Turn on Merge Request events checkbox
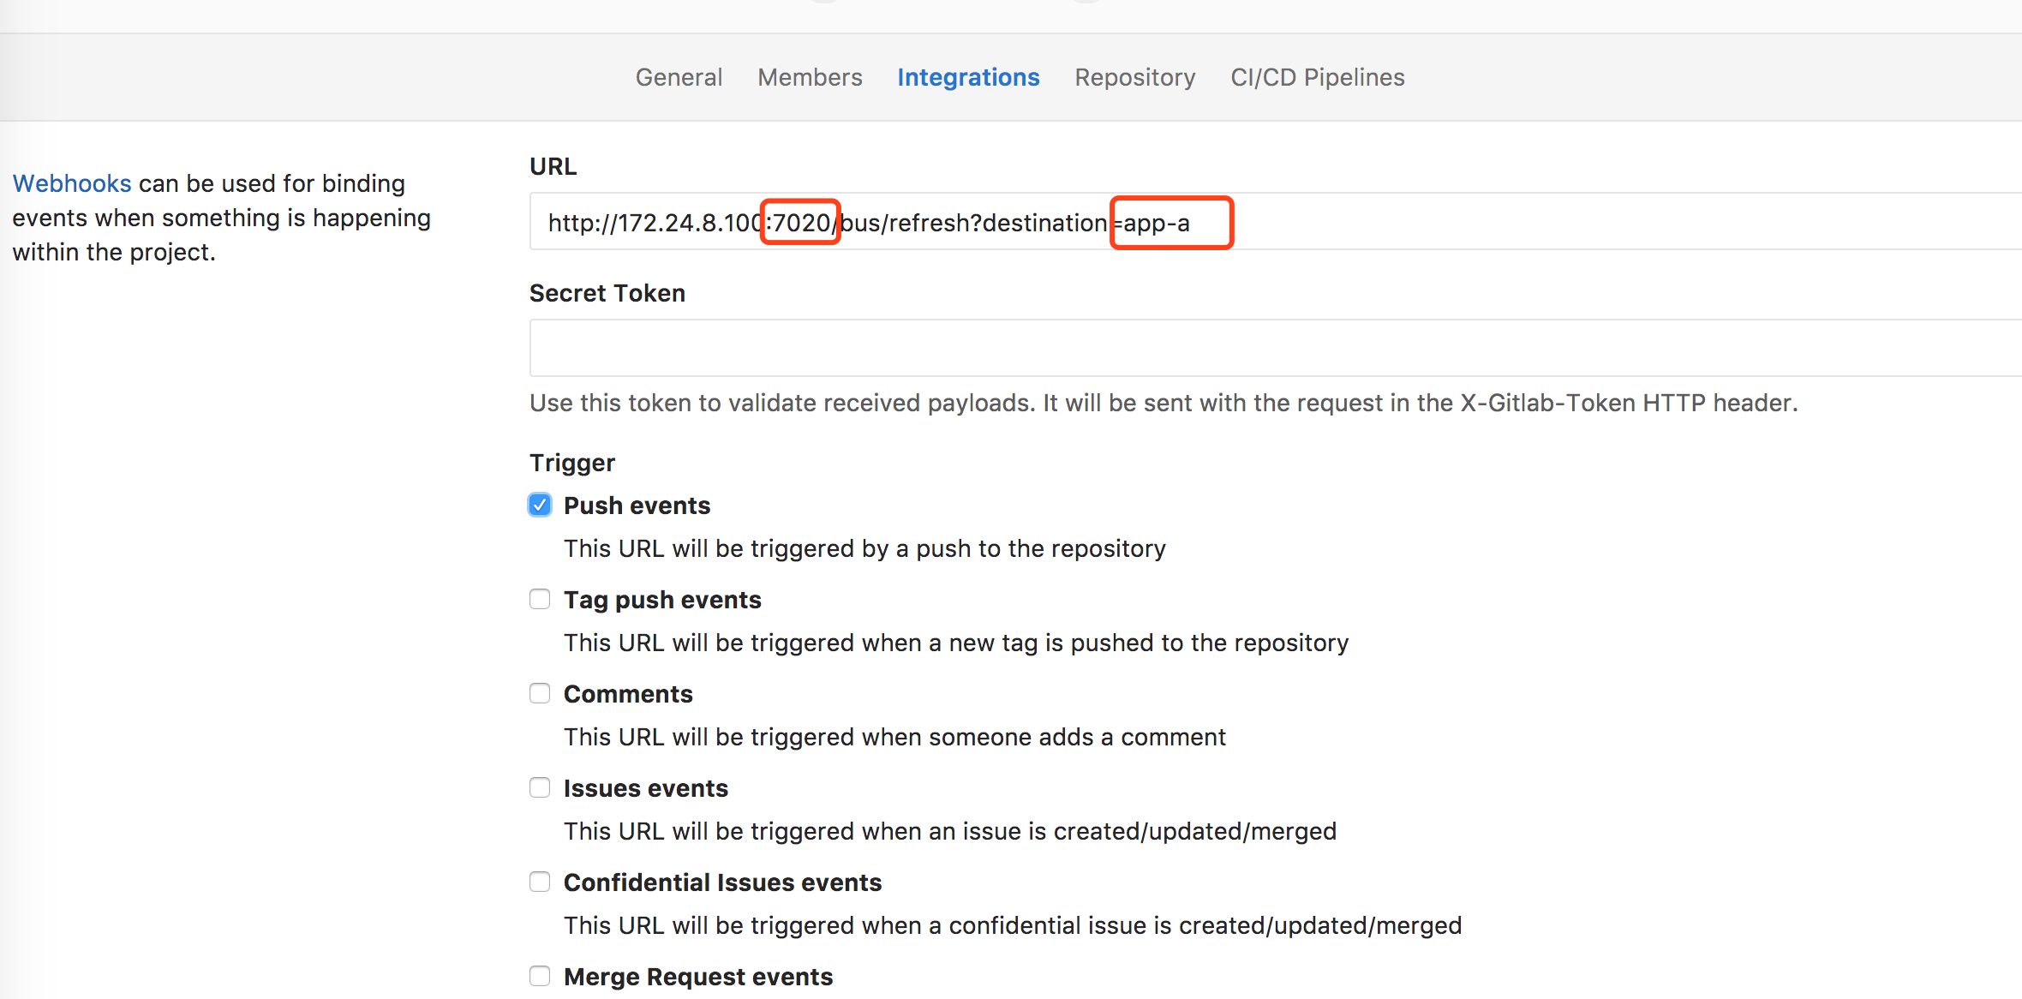2022x999 pixels. coord(540,976)
